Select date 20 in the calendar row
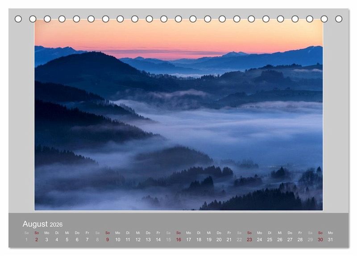Image resolution: width=357 pixels, height=256 pixels. coord(219,240)
